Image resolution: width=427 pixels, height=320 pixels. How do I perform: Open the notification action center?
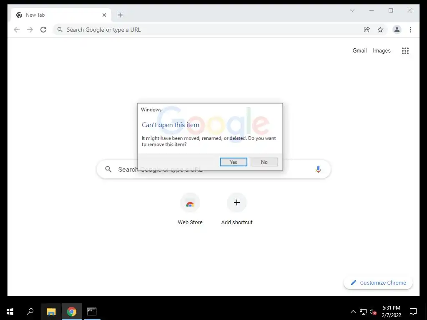[413, 312]
